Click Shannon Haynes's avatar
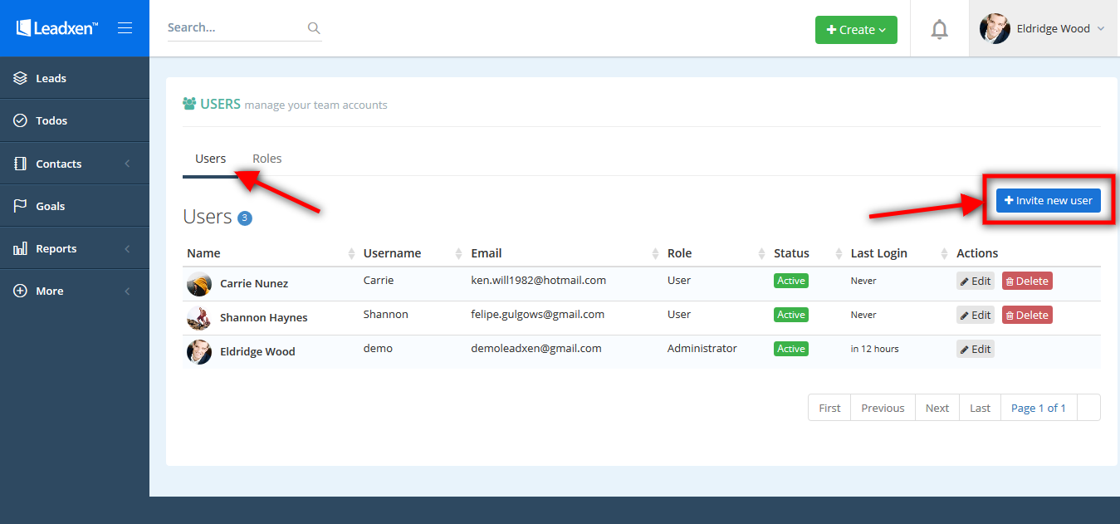The width and height of the screenshot is (1120, 524). coord(199,318)
